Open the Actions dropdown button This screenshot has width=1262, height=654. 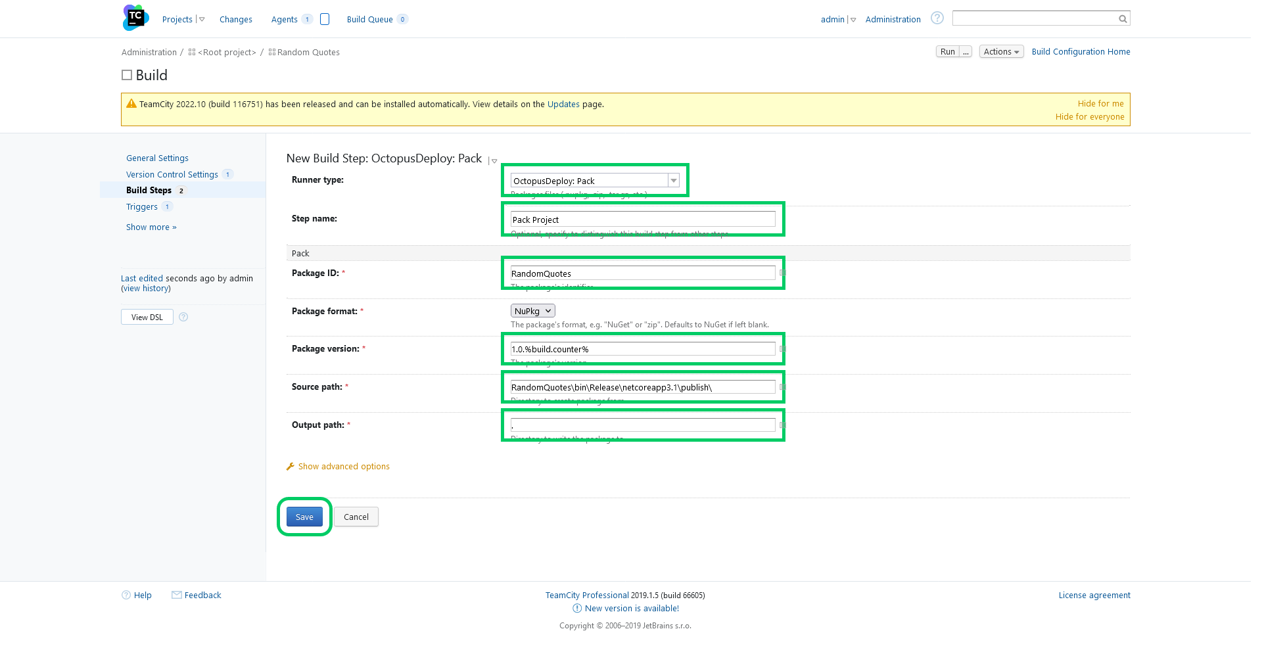click(1001, 52)
